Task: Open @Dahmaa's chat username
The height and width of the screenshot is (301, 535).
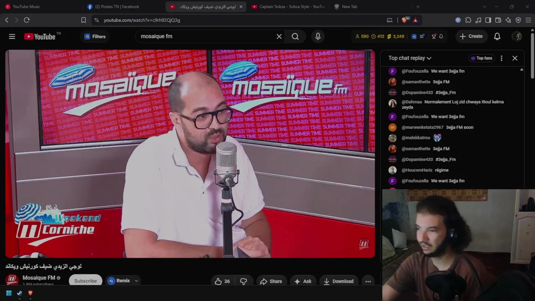Action: tap(412, 102)
